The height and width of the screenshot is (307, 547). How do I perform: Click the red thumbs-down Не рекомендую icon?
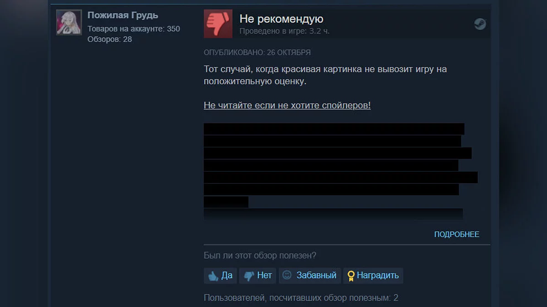[218, 24]
